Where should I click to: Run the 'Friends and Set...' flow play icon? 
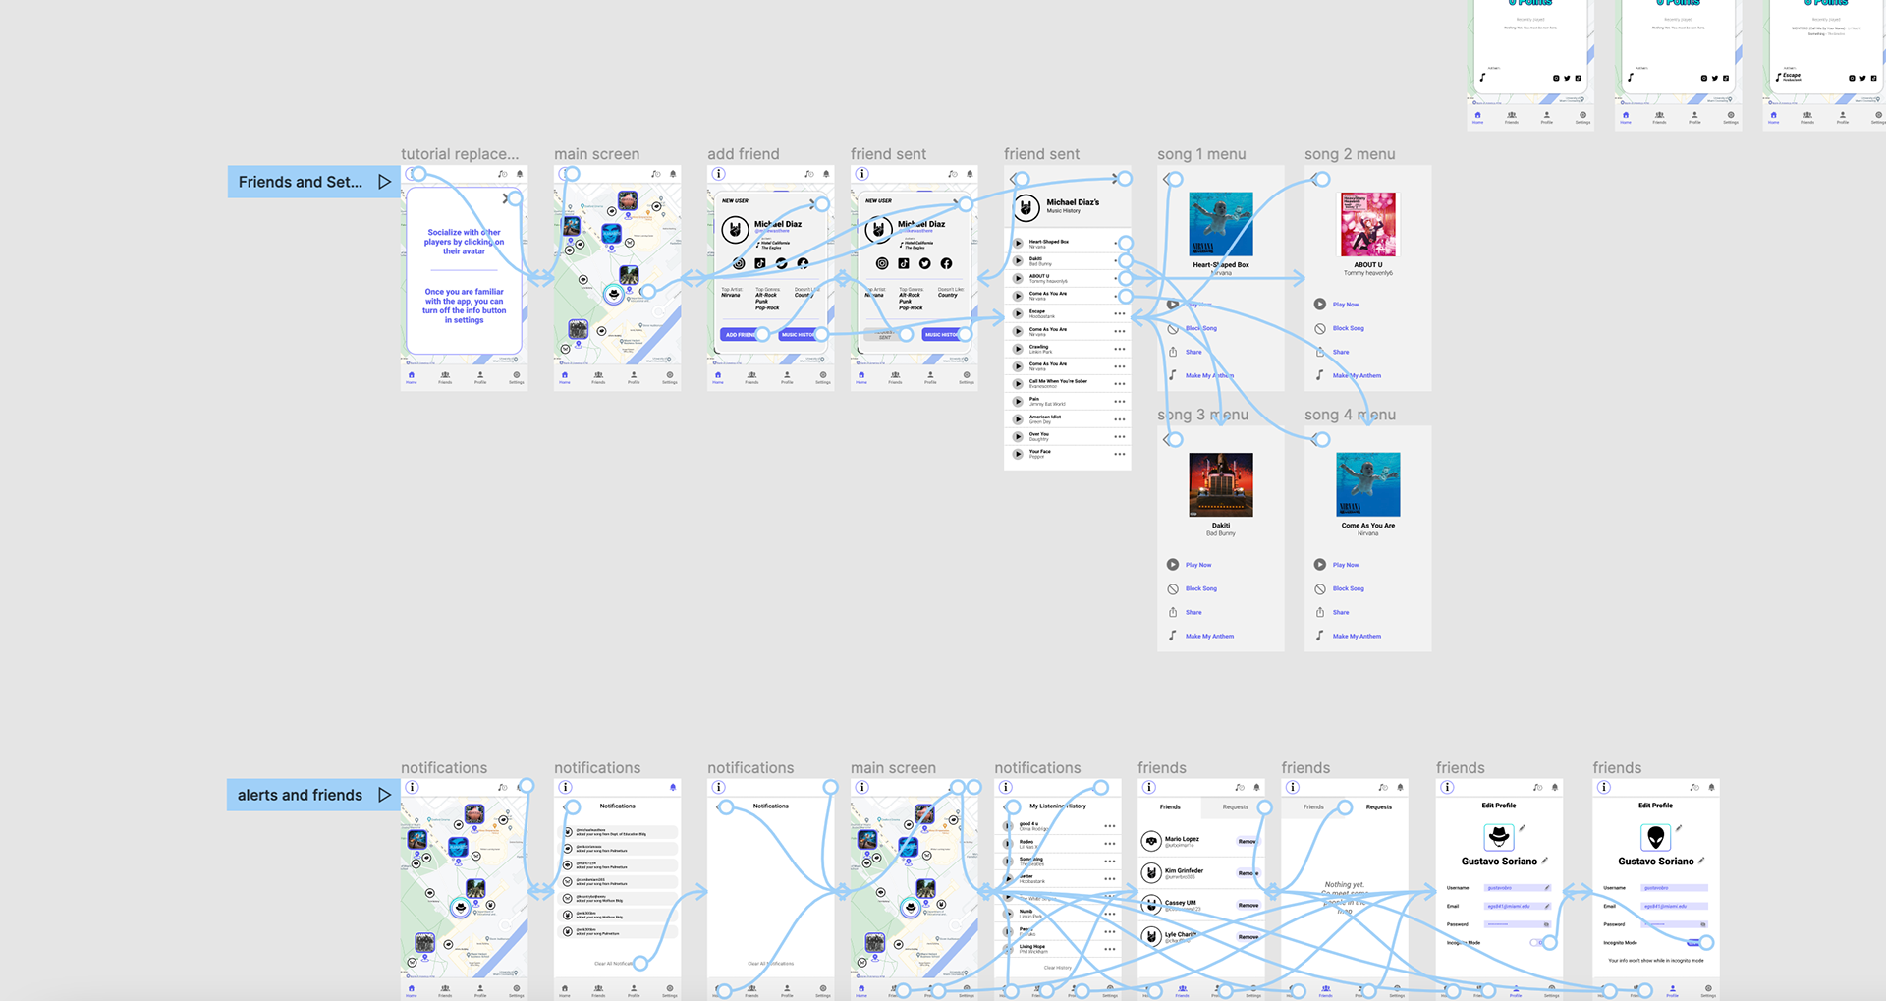384,182
